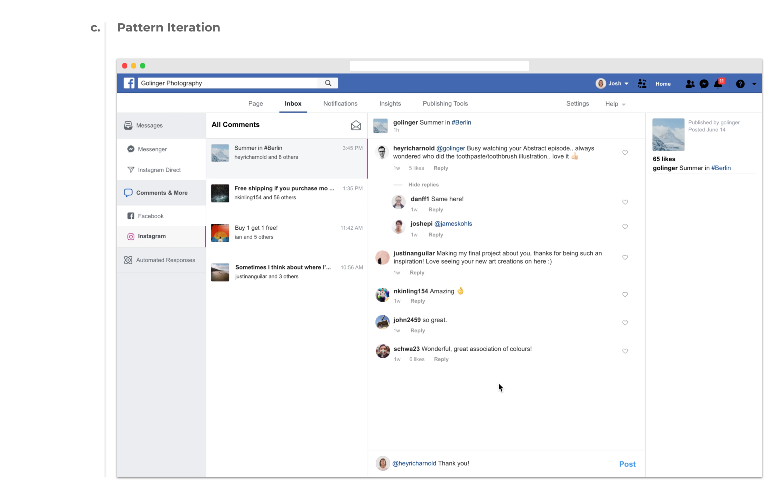Click the 65 likes text
This screenshot has height=503, width=771.
click(x=663, y=159)
